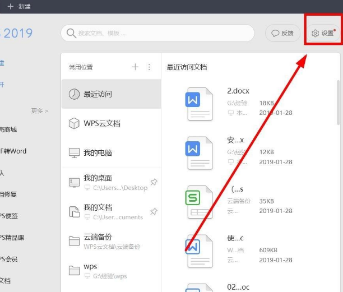Viewport: 343px width, 292px height.
Task: Open the F转Word sidebar item
Action: click(13, 151)
